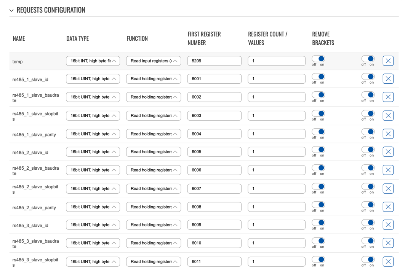
Task: Switch off rightmost toggle for rs485_2_slave_baudrate
Action: click(368, 168)
